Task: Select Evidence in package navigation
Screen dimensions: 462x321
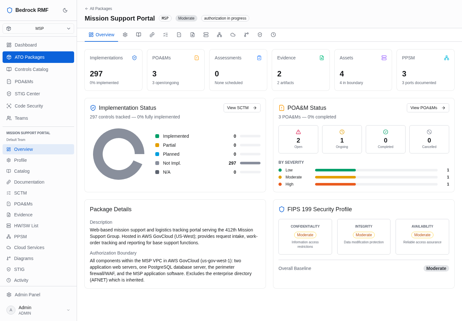Action: click(x=38, y=215)
